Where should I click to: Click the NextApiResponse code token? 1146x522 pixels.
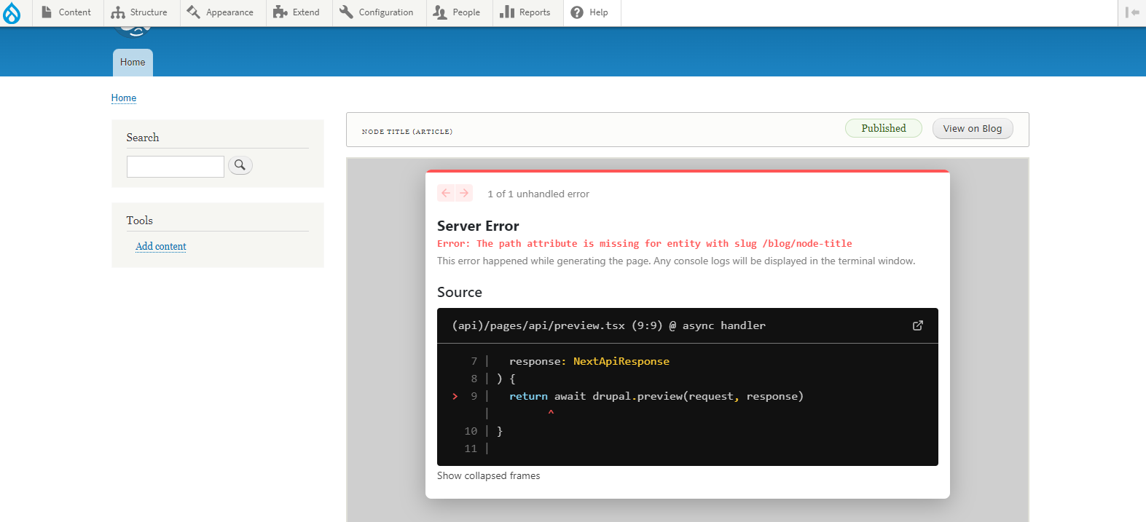621,361
